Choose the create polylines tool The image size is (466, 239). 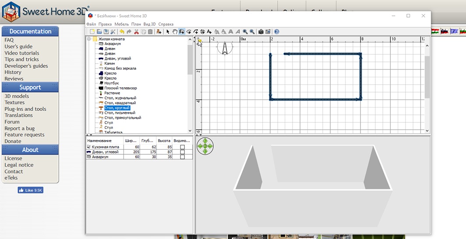coord(195,32)
